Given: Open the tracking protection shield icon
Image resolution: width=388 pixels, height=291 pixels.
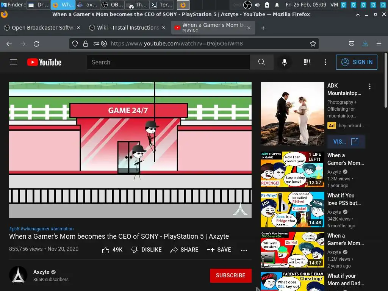Looking at the screenshot, I should click(75, 44).
